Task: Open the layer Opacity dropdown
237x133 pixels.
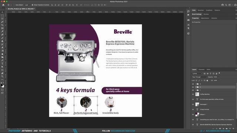Action: click(219, 77)
